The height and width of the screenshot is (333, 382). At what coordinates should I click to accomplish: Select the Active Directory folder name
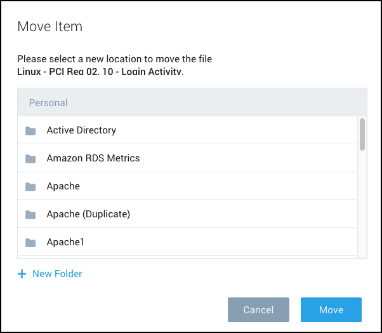tap(81, 130)
